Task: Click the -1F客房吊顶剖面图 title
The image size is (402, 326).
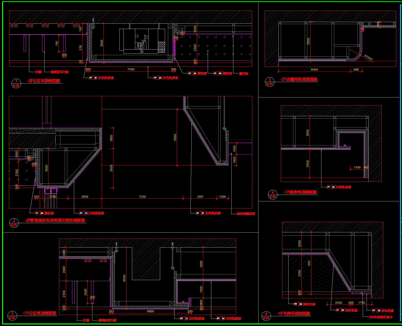Action: 300,192
